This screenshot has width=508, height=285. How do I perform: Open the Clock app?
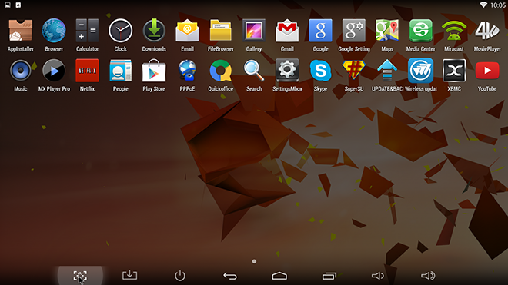(x=121, y=31)
